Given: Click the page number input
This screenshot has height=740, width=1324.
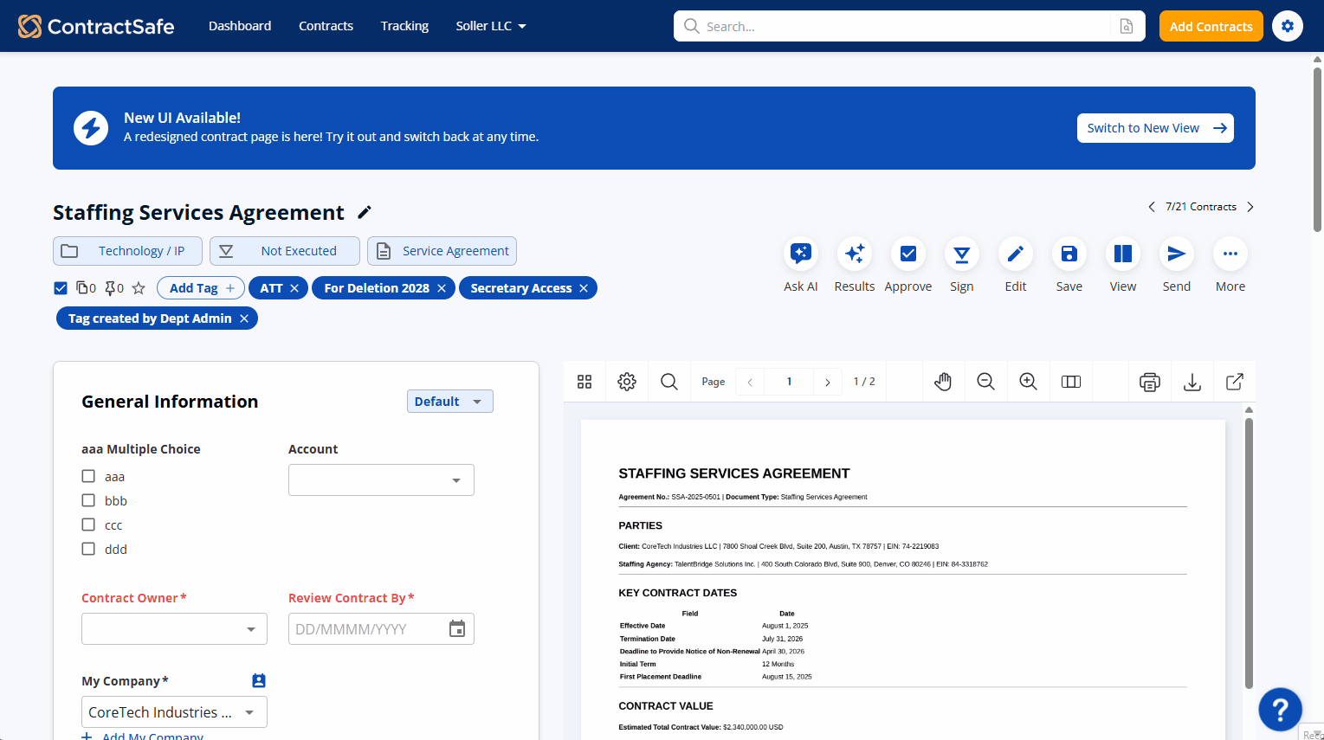Looking at the screenshot, I should pos(789,382).
